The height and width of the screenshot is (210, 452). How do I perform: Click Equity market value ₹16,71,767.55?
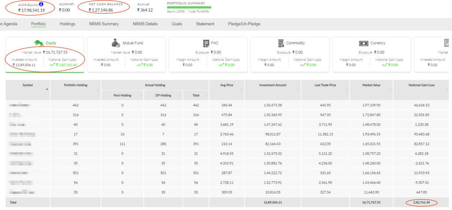click(x=55, y=52)
